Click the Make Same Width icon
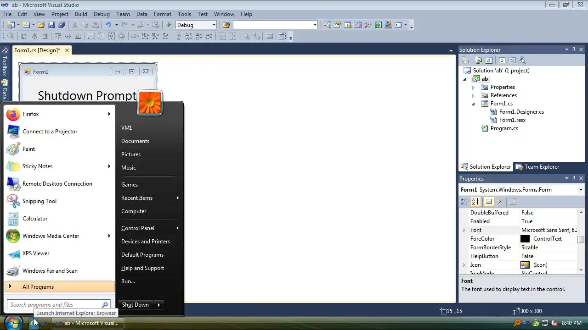 coord(91,37)
